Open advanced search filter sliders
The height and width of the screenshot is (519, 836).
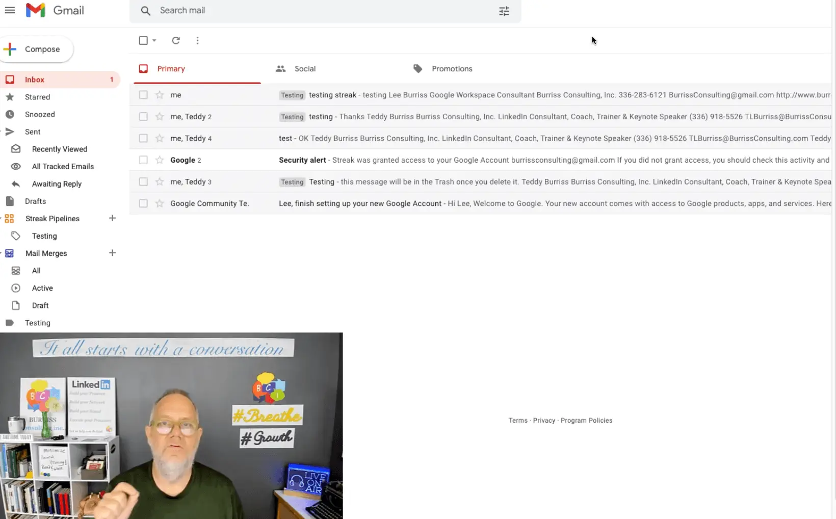pos(504,10)
